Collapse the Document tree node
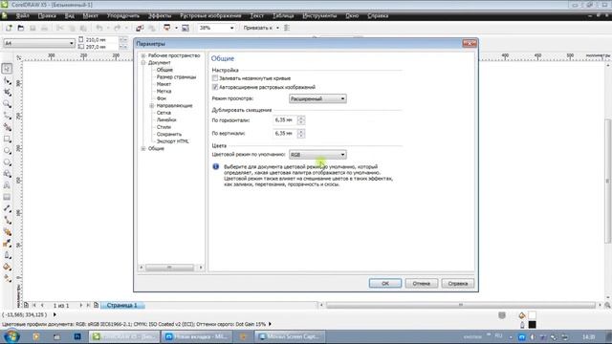 (143, 63)
